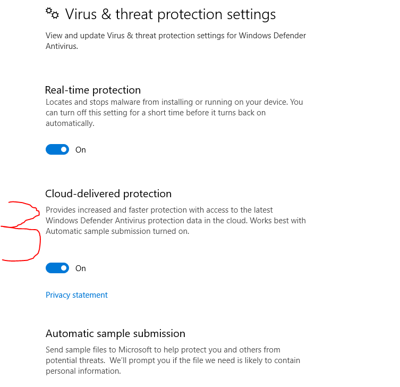Click the 'View and update Virus & threat' subtitle
Image resolution: width=400 pixels, height=387 pixels.
(176, 41)
